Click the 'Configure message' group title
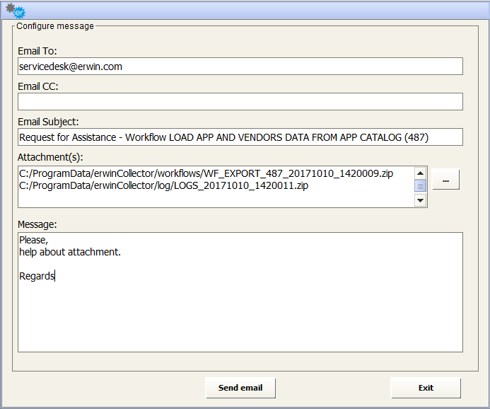490x409 pixels. point(55,26)
